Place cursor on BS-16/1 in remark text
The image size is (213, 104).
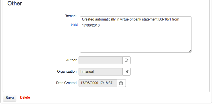click(165, 19)
